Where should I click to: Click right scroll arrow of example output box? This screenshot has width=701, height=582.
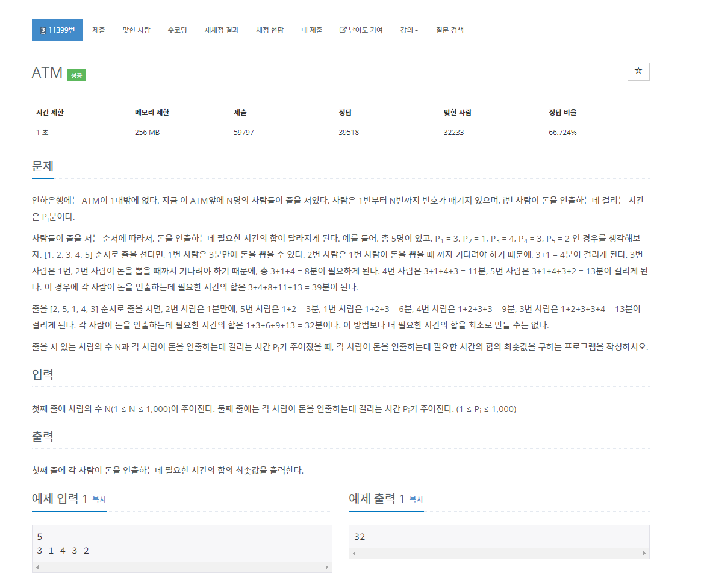[644, 553]
